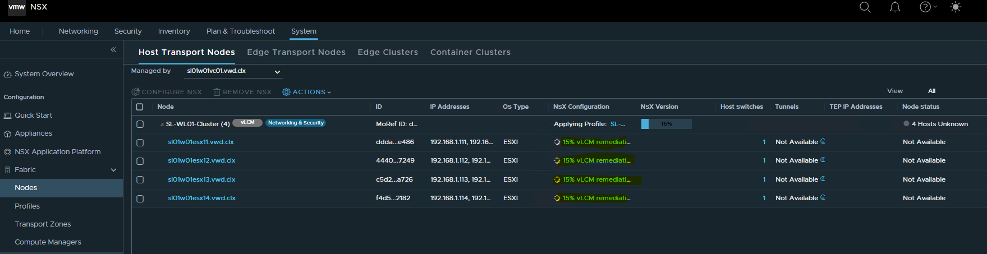This screenshot has width=987, height=254.
Task: Open Profiles in sidebar
Action: click(27, 206)
